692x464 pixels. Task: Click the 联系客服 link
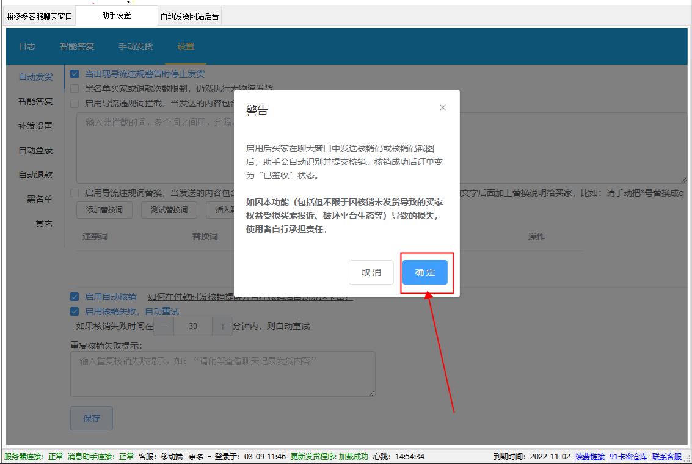point(667,457)
